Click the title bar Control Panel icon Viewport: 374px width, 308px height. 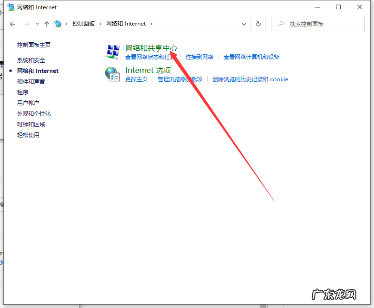(x=10, y=7)
